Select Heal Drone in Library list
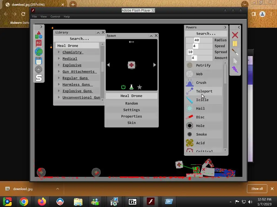Viewport: 277px width, 207px height. [x=77, y=46]
